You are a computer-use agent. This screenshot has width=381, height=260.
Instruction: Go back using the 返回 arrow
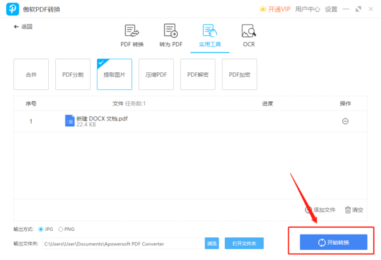(23, 27)
